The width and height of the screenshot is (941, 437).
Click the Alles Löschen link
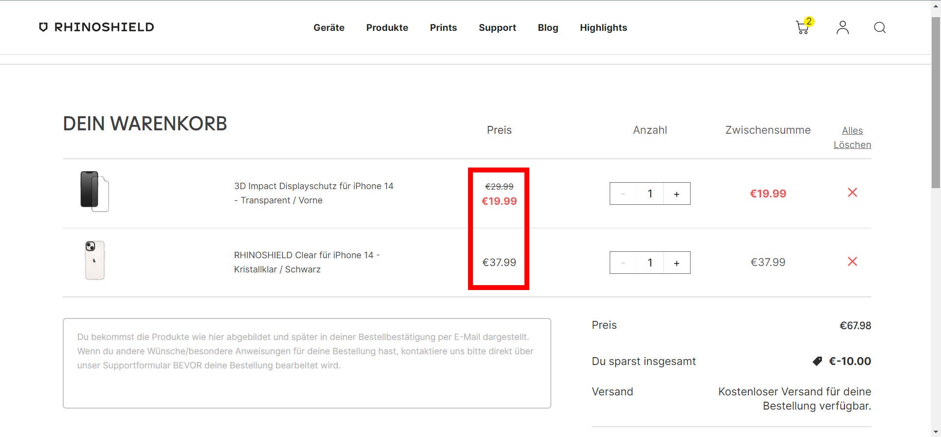click(x=852, y=138)
